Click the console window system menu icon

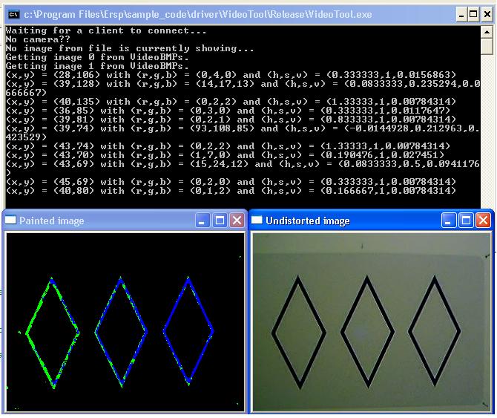[13, 14]
